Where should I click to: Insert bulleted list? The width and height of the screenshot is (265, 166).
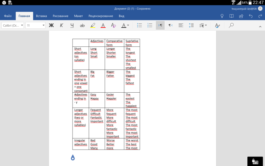pyautogui.click(x=139, y=25)
